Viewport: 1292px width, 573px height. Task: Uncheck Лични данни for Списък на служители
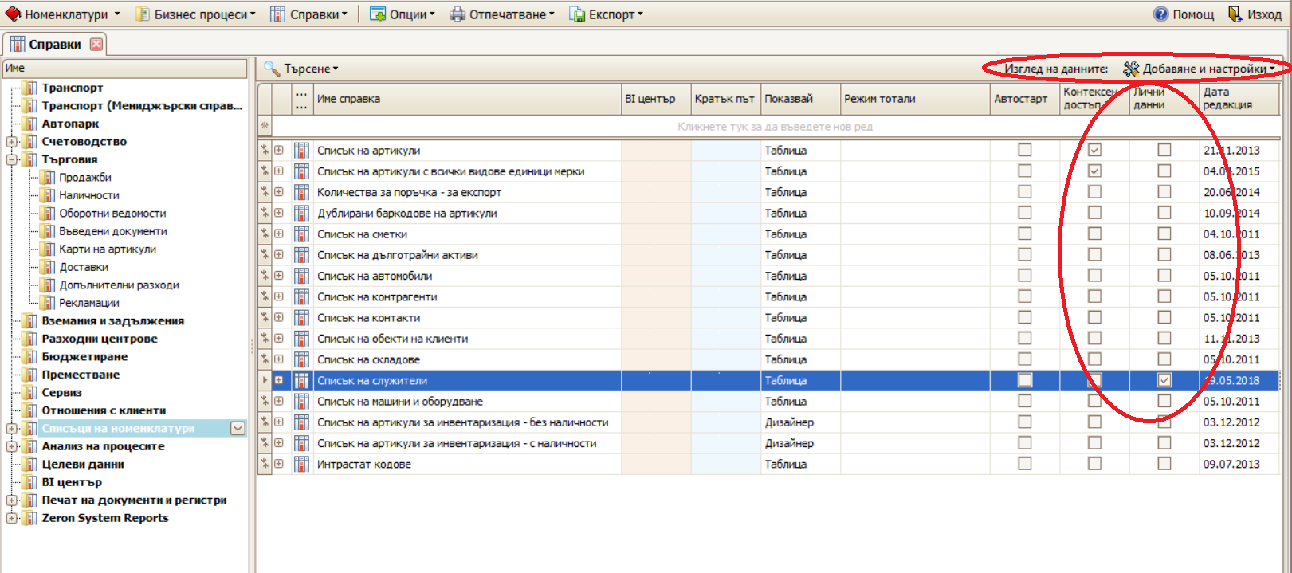click(x=1164, y=380)
